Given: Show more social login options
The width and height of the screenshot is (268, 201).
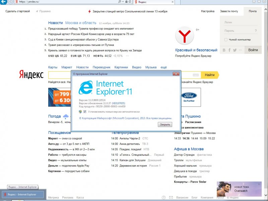Looking at the screenshot, I should click(240, 50).
